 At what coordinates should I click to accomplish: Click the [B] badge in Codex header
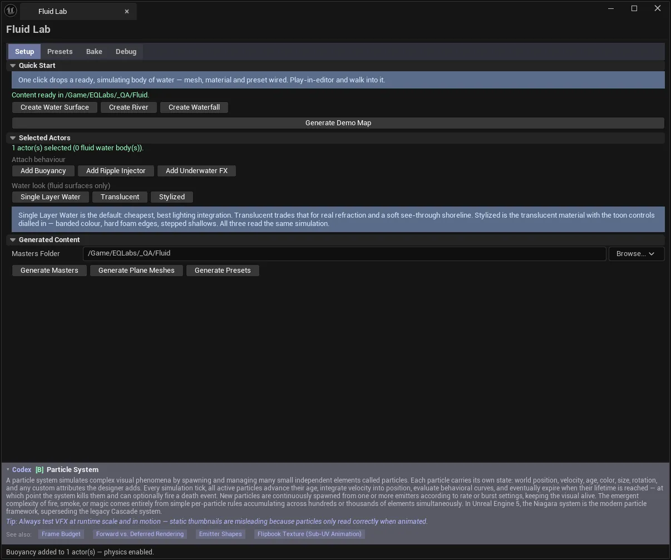(40, 470)
